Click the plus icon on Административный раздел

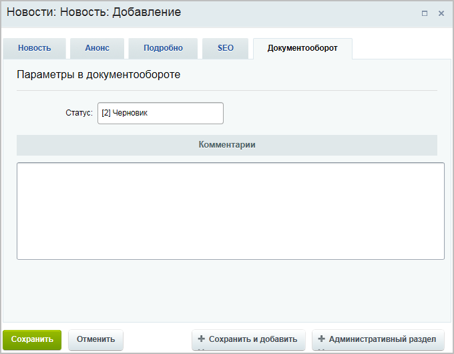[x=321, y=339]
